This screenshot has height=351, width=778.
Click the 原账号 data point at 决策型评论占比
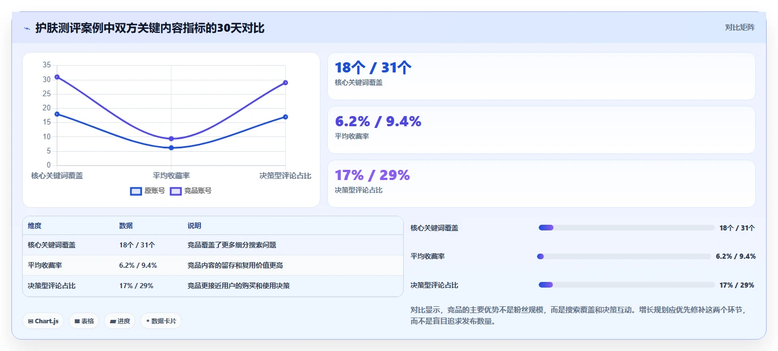tap(285, 117)
